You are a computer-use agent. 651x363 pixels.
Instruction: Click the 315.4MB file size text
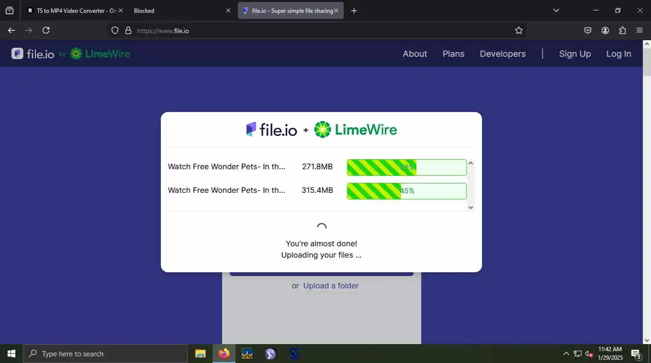317,190
